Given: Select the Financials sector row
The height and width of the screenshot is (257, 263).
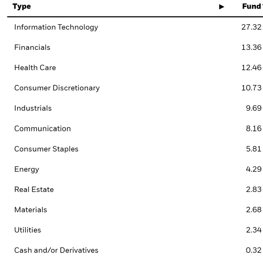Looking at the screenshot, I should tap(32, 47).
